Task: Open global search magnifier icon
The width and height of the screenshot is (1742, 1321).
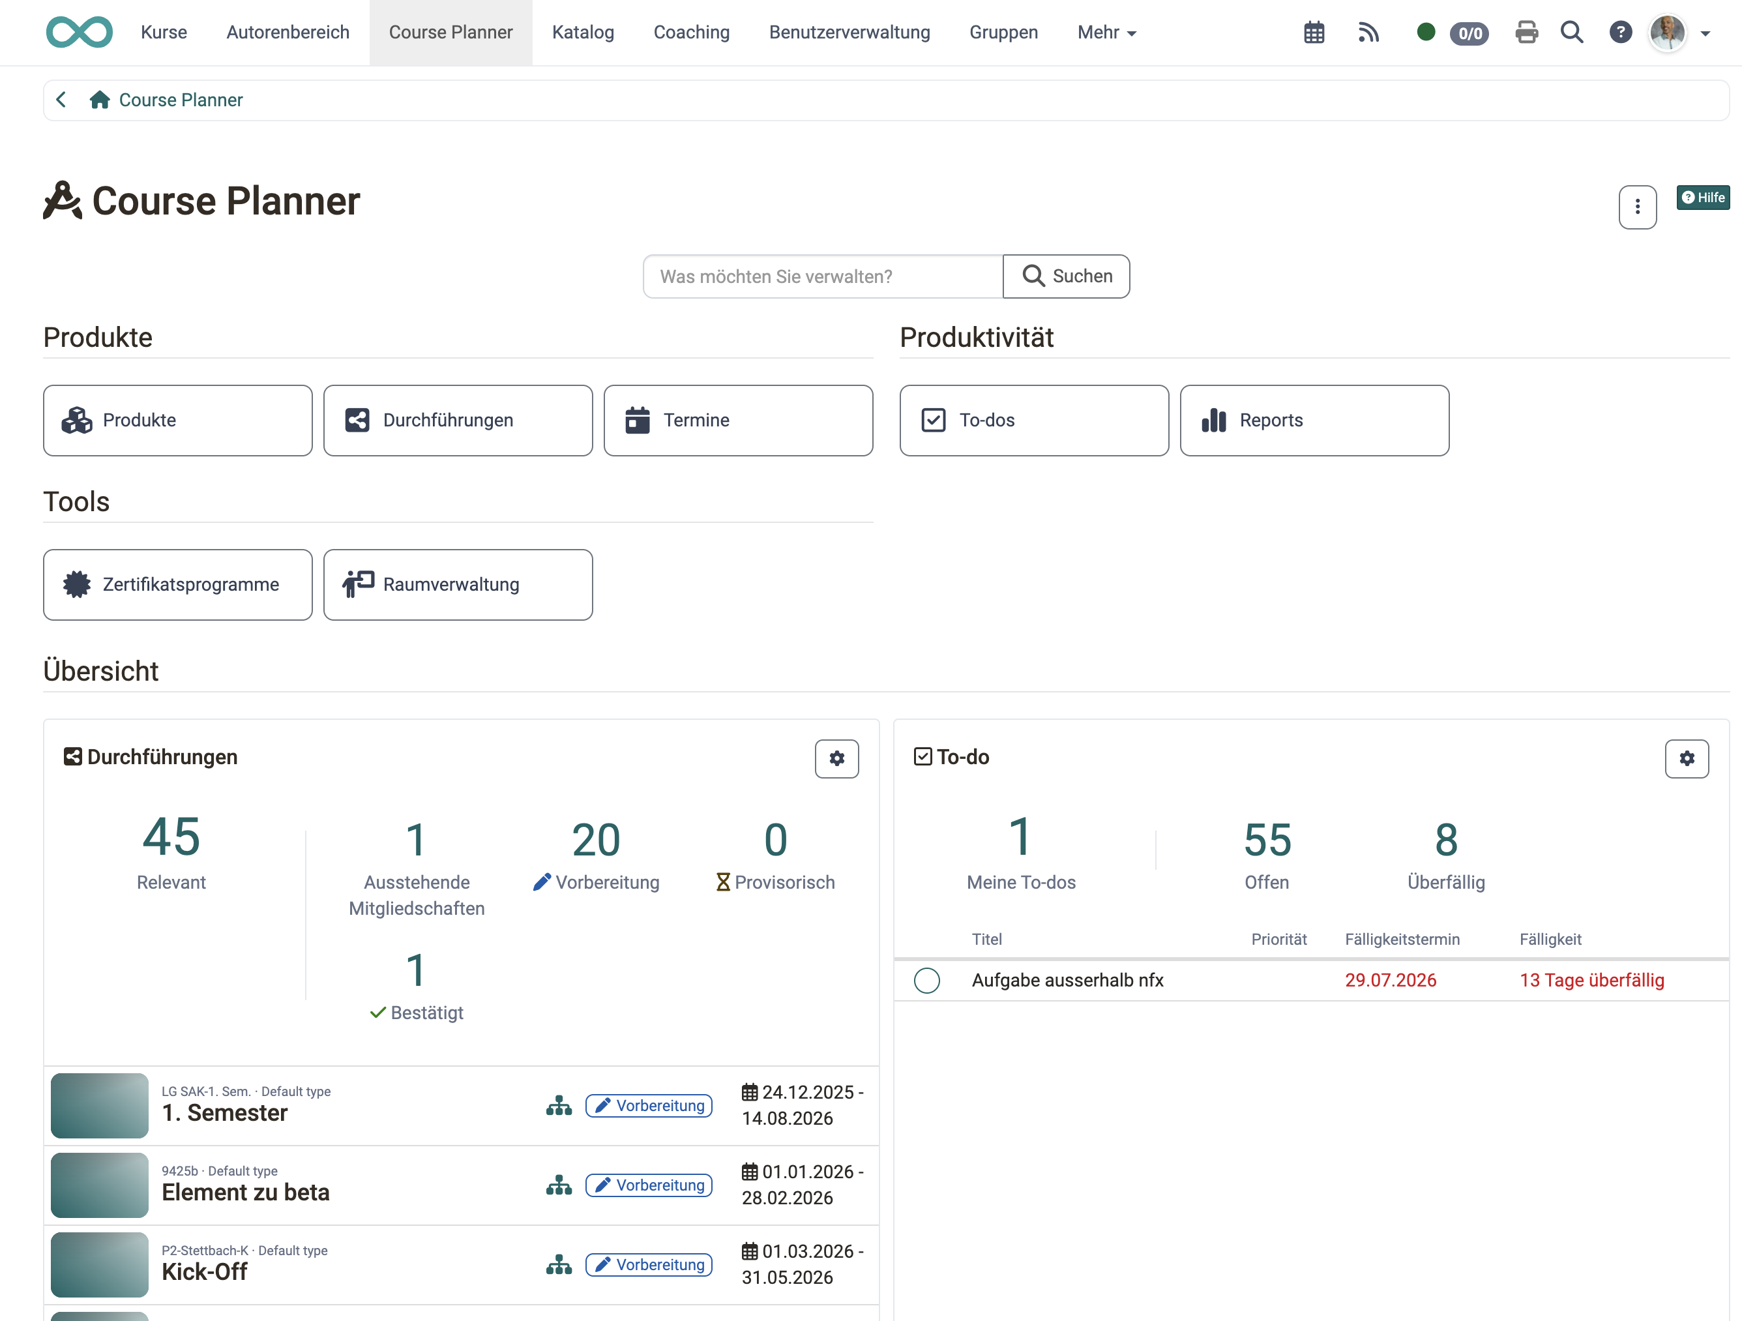Action: 1572,33
